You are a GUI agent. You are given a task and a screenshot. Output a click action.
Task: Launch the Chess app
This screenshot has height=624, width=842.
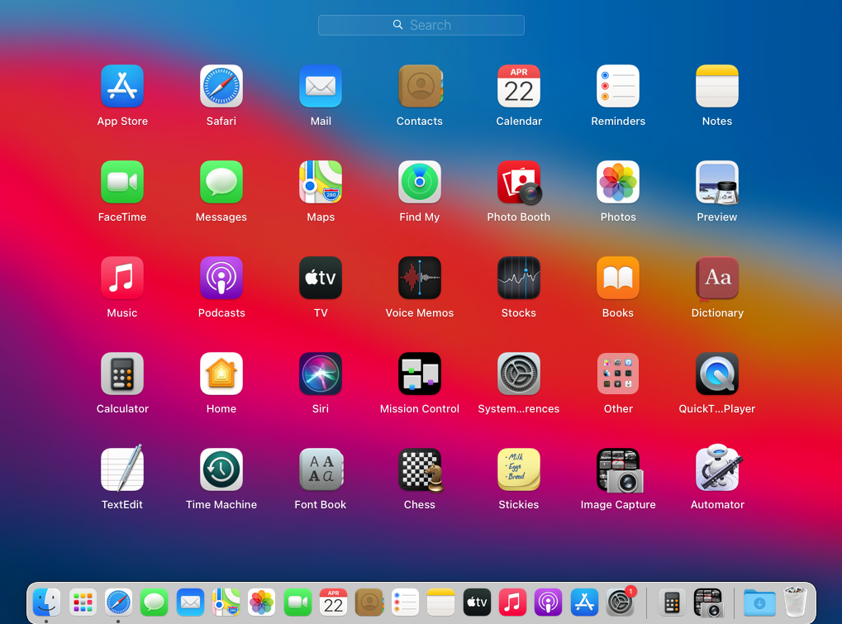[x=421, y=470]
